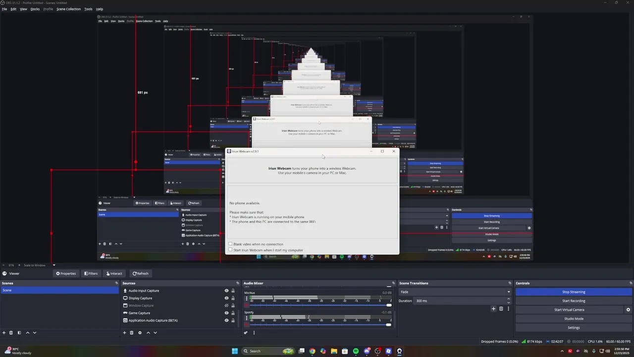The height and width of the screenshot is (357, 634).
Task: Float the Audio Mixer dock icon
Action: pyautogui.click(x=394, y=283)
